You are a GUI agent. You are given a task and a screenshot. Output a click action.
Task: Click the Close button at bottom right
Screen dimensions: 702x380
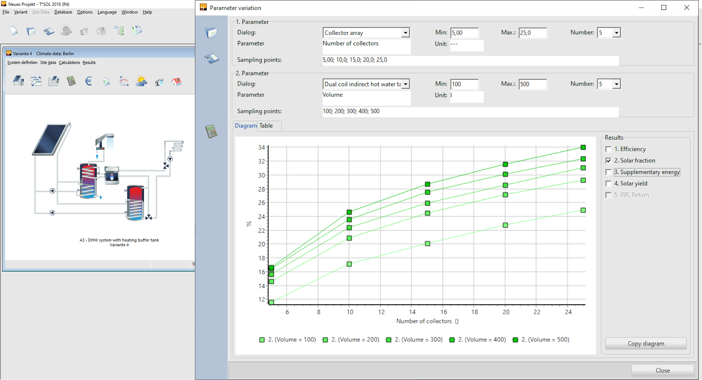tap(662, 370)
